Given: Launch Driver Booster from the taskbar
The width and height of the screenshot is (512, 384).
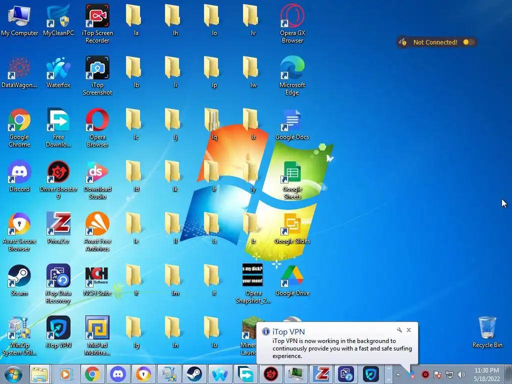Looking at the screenshot, I should pos(270,374).
